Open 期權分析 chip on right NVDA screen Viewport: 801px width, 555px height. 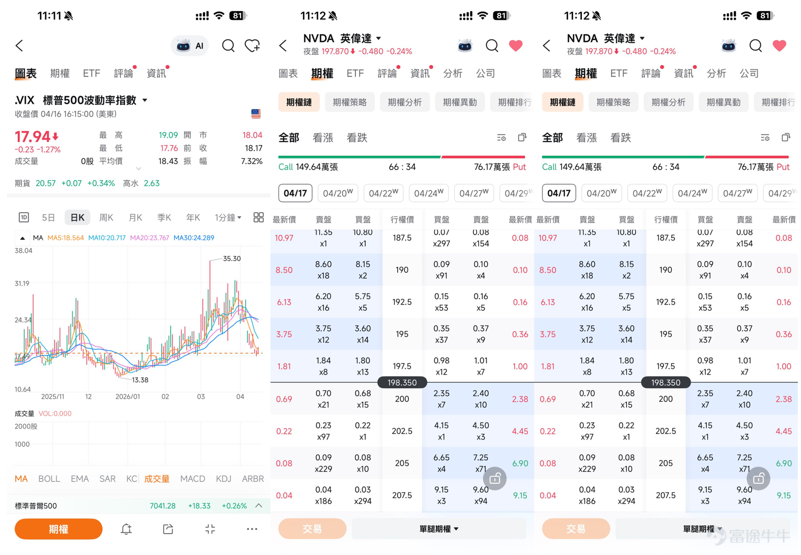click(668, 102)
